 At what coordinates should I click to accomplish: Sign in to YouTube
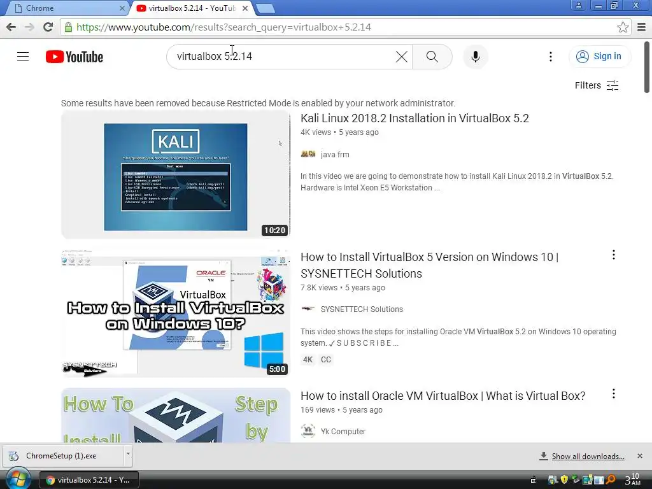[x=599, y=56]
